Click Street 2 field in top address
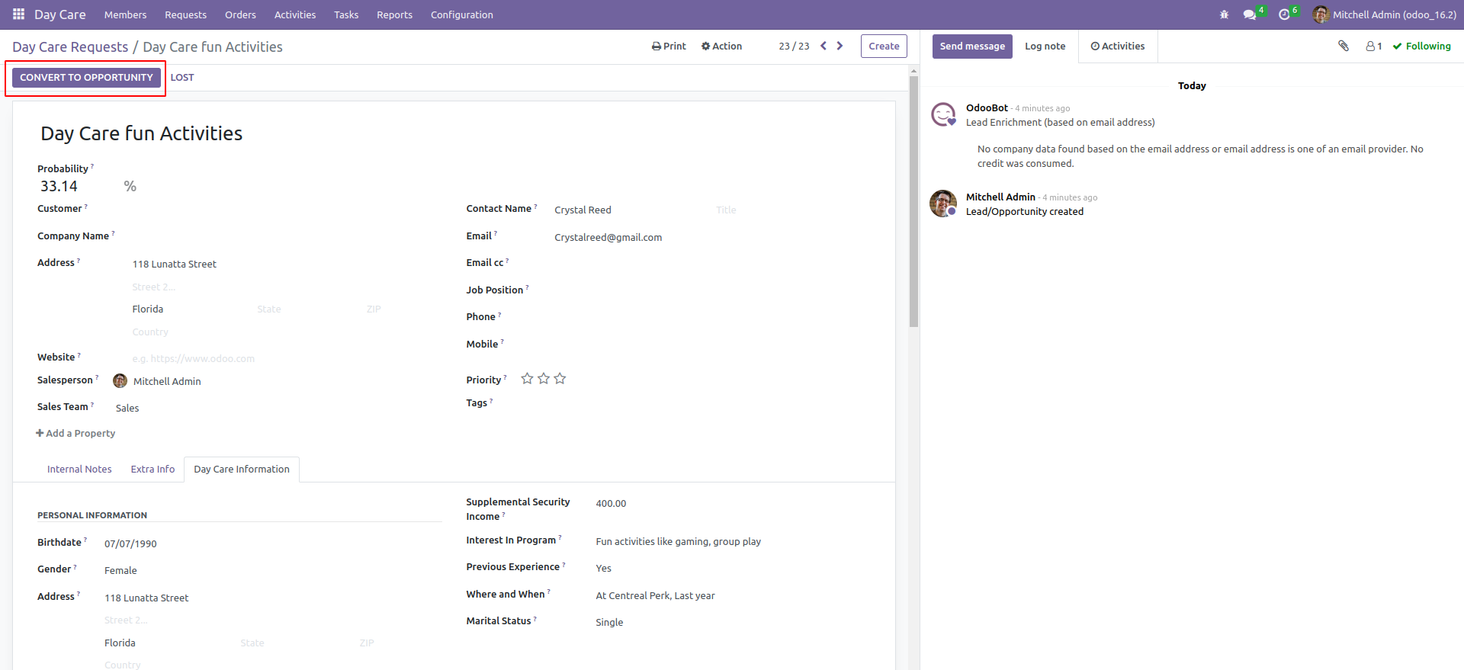Image resolution: width=1464 pixels, height=670 pixels. click(x=286, y=287)
